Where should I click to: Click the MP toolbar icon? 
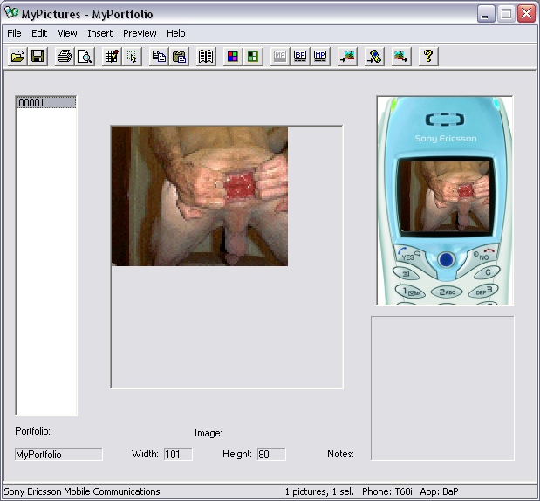tap(320, 56)
